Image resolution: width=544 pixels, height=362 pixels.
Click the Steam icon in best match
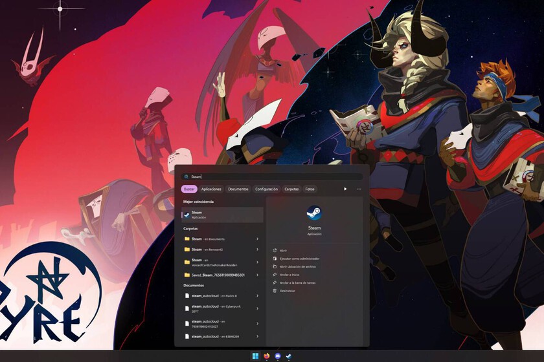[x=187, y=215]
